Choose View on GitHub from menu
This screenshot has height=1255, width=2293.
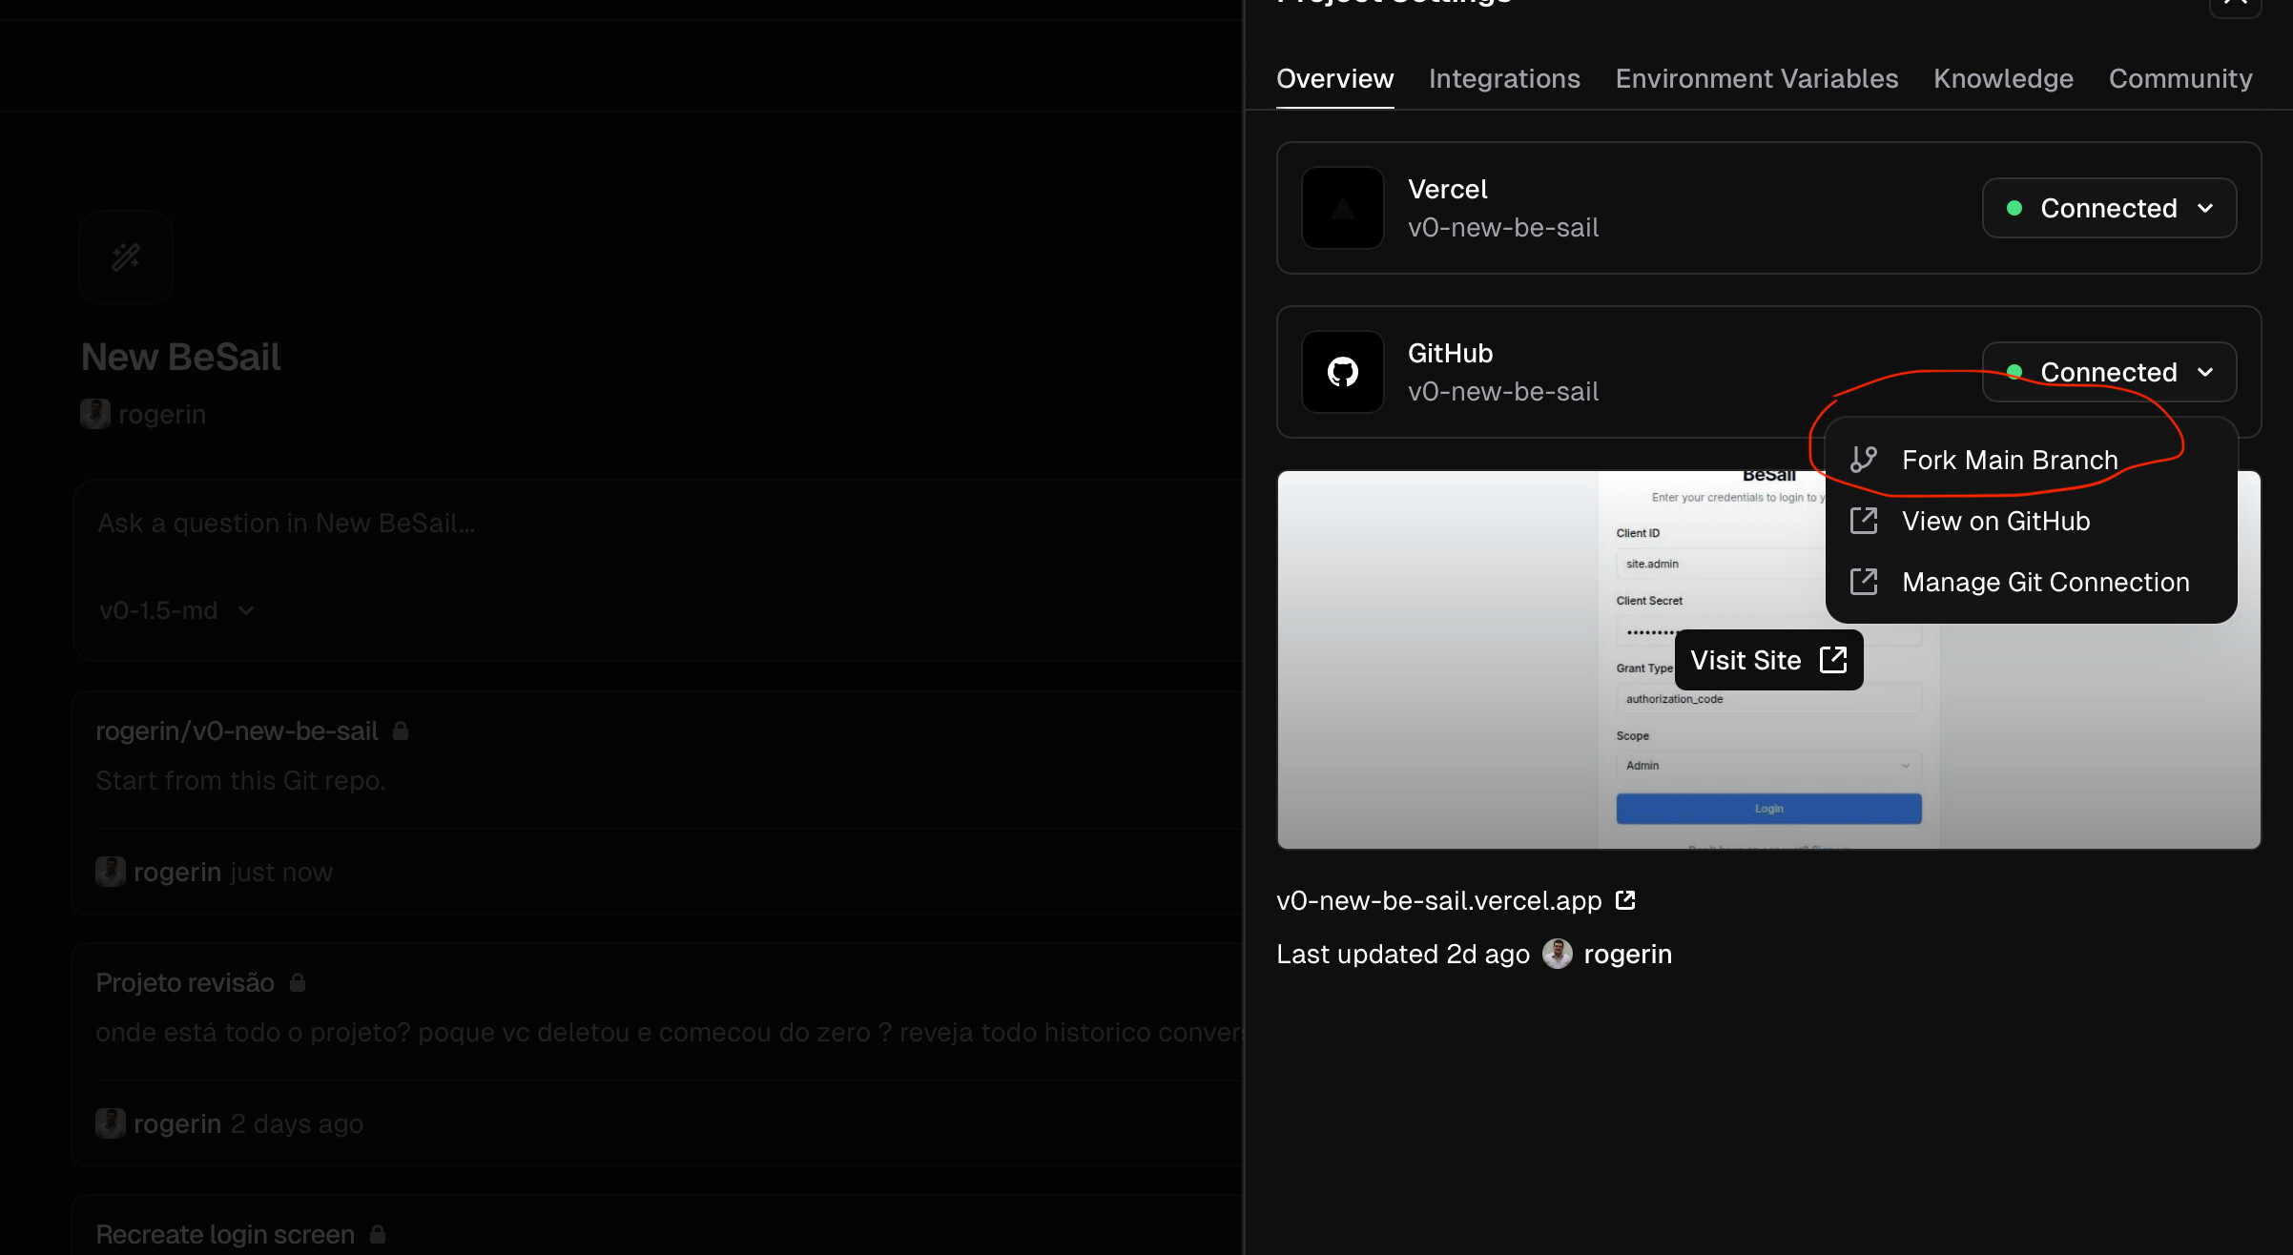[x=1995, y=521]
